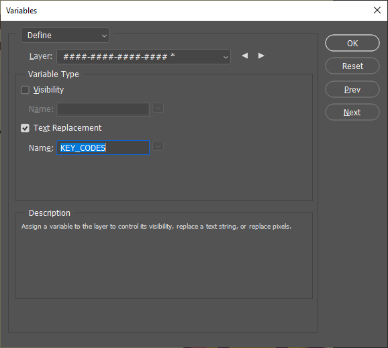The width and height of the screenshot is (388, 348).
Task: Click the Description text about assigning variables
Action: [156, 227]
